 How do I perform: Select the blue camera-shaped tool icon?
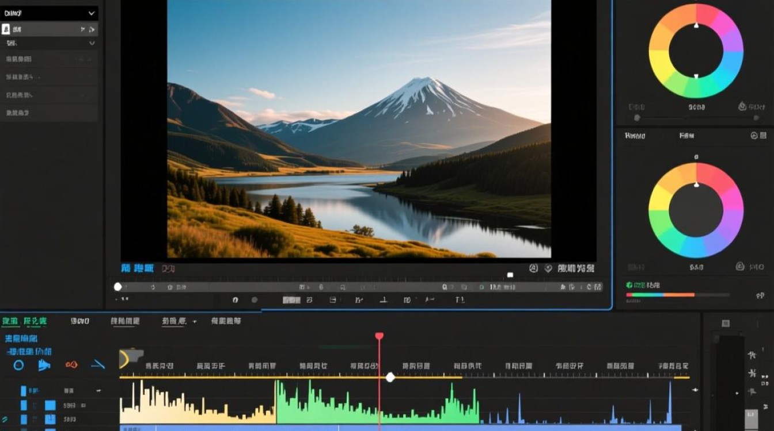pos(44,365)
